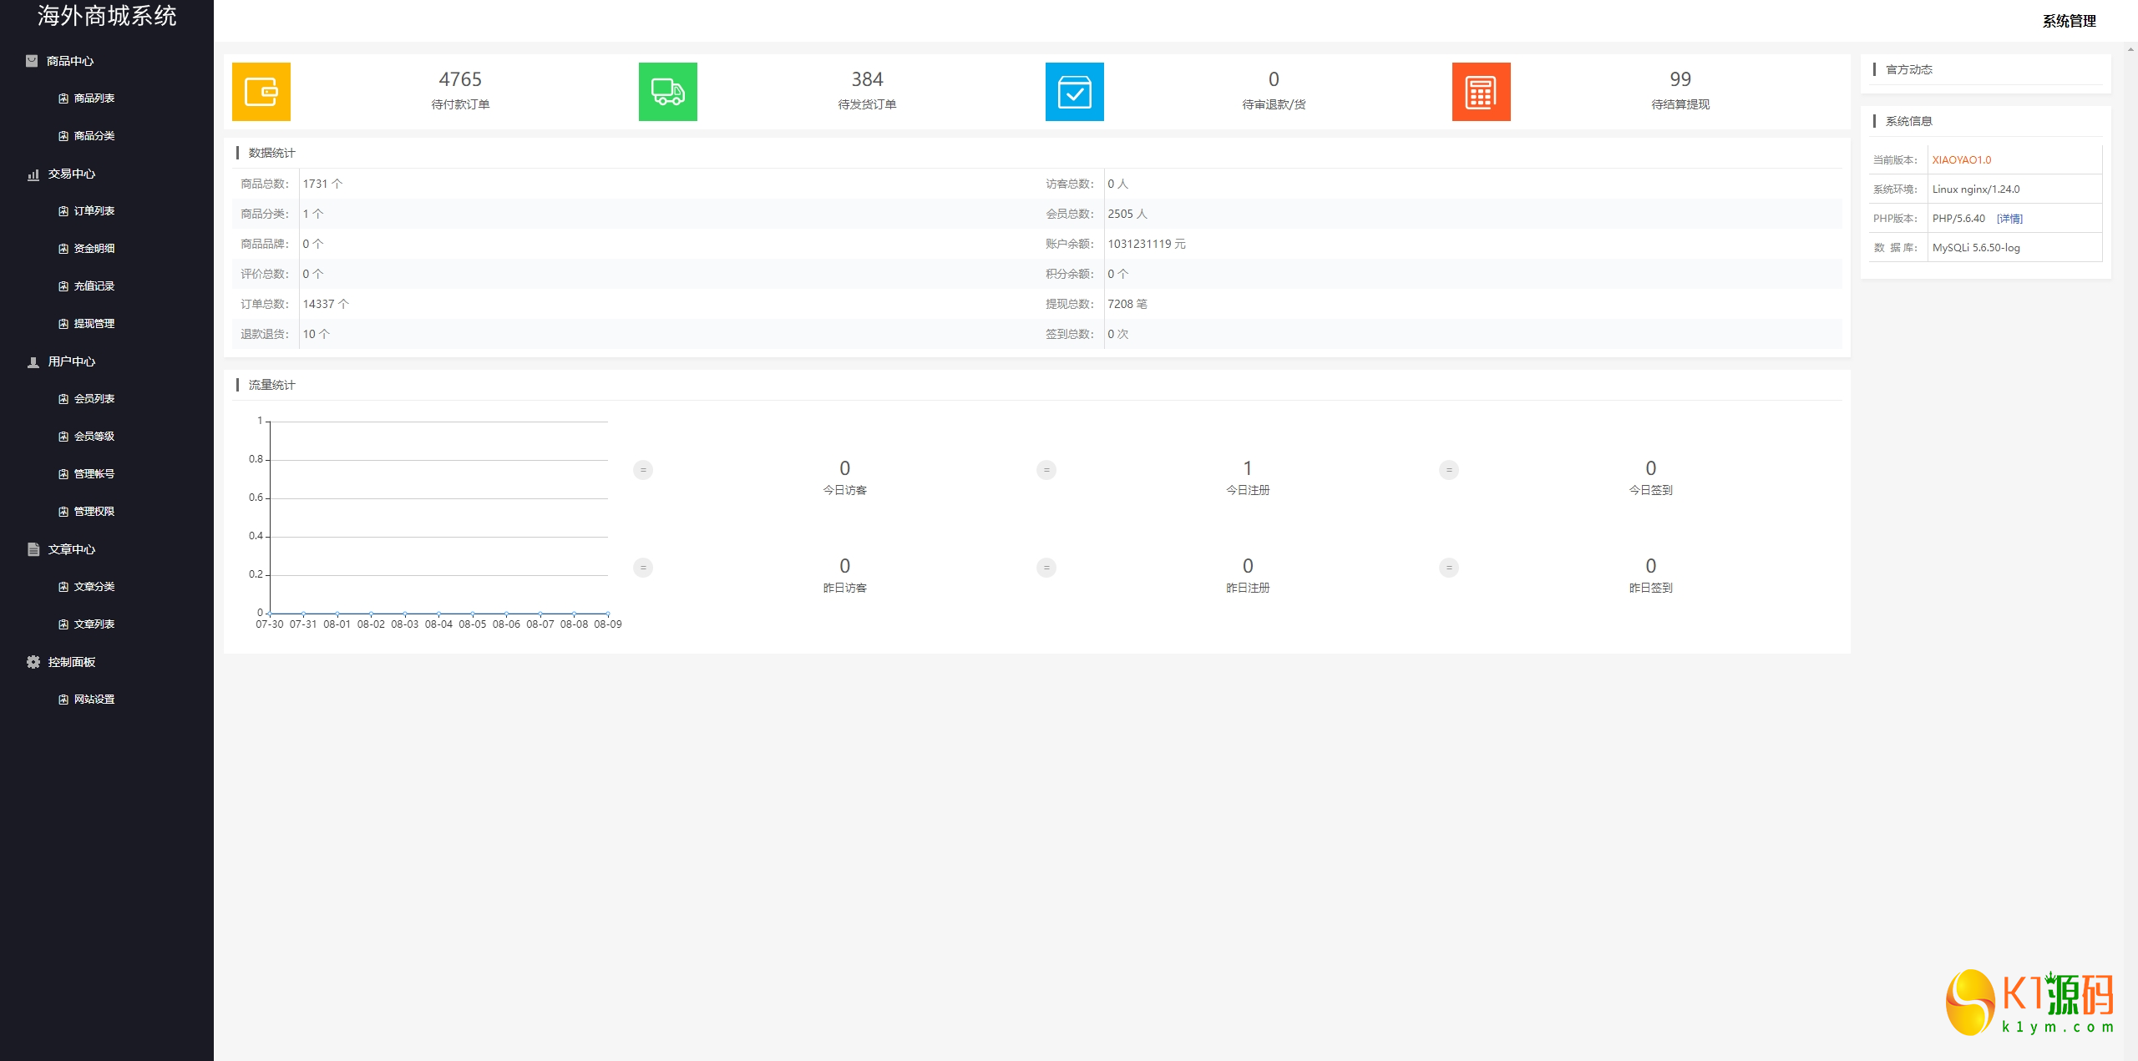Click the equals icon beside 今日注册
The width and height of the screenshot is (2138, 1061).
1046,470
